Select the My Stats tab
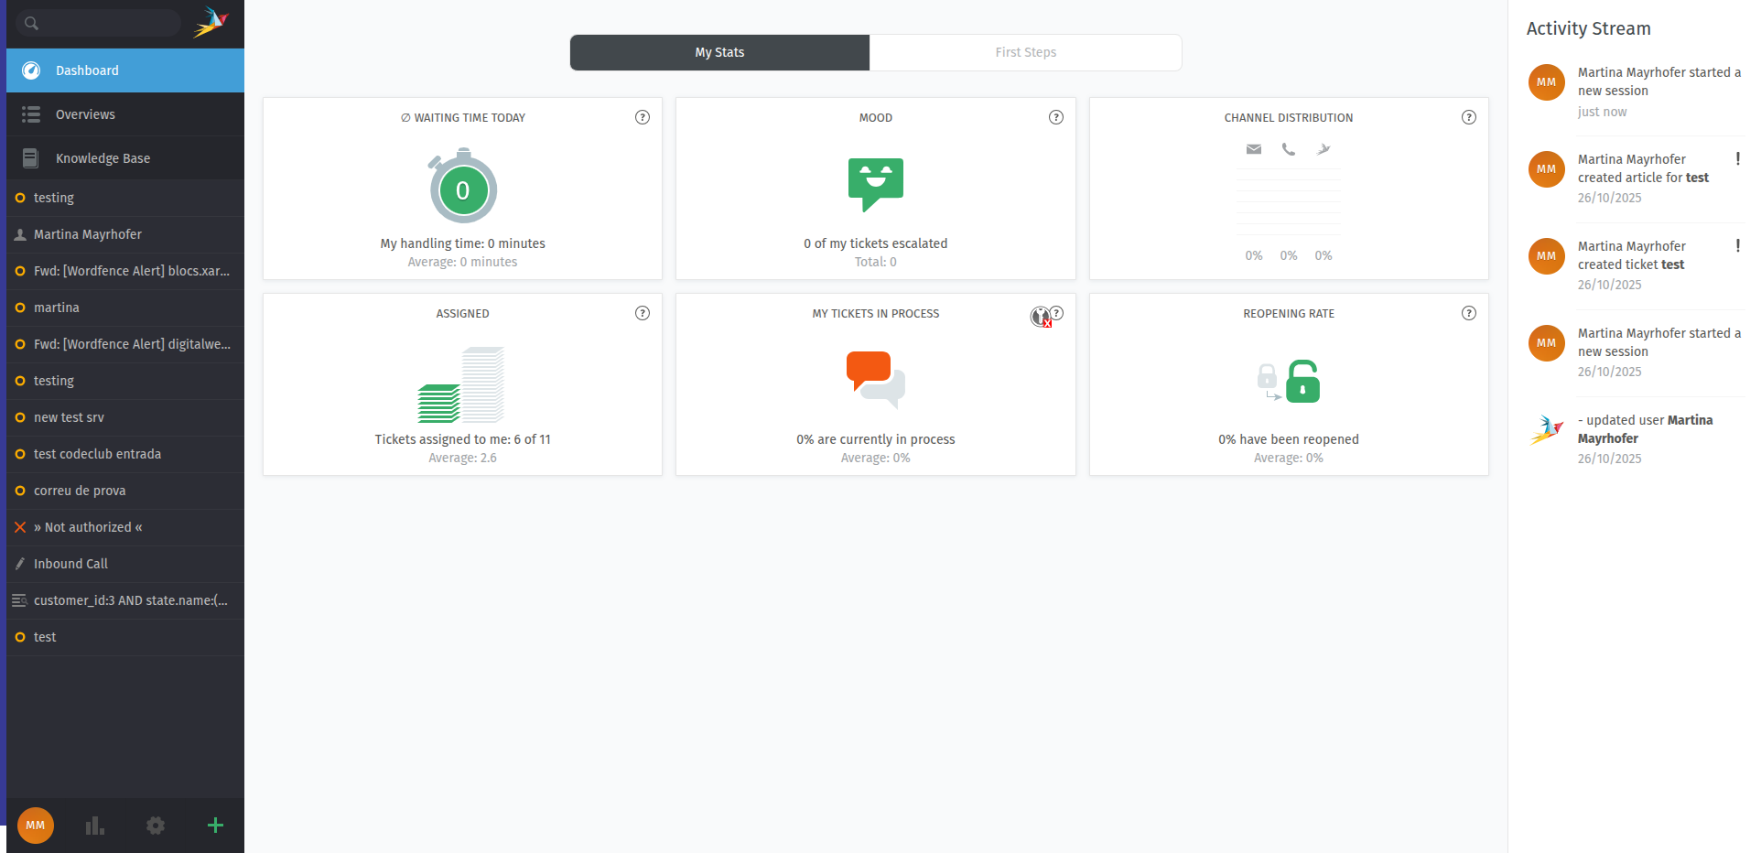The height and width of the screenshot is (853, 1761). click(x=719, y=52)
